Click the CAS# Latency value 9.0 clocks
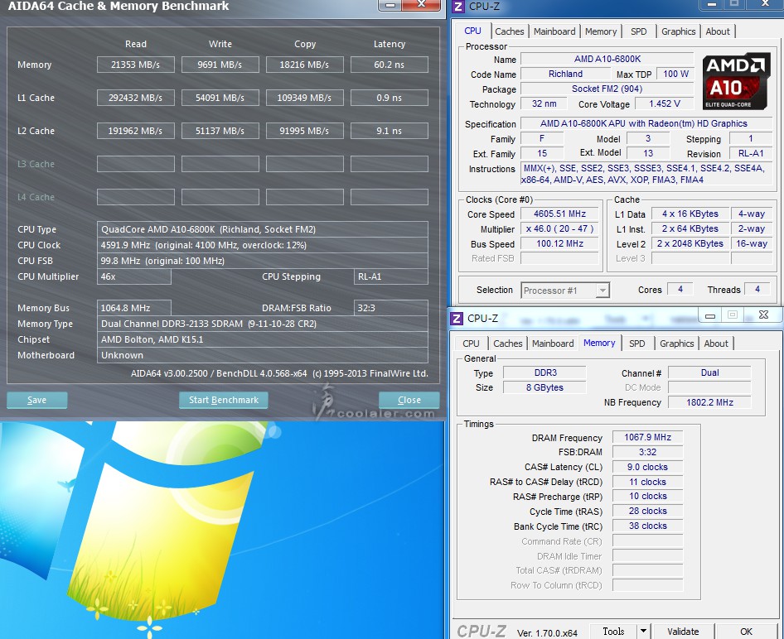This screenshot has width=784, height=639. (x=647, y=468)
